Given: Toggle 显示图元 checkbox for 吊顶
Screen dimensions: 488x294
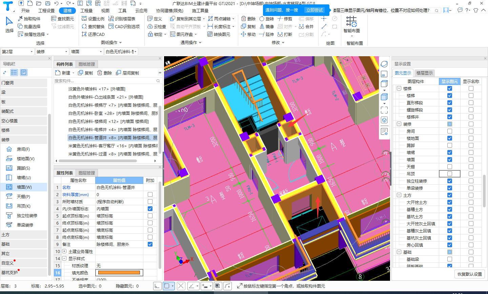Looking at the screenshot, I should click(x=450, y=174).
